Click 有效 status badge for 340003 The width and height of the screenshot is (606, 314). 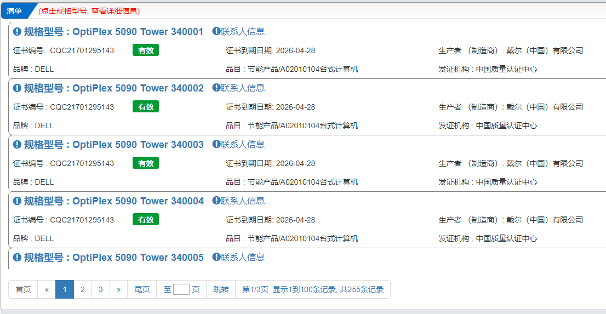146,163
